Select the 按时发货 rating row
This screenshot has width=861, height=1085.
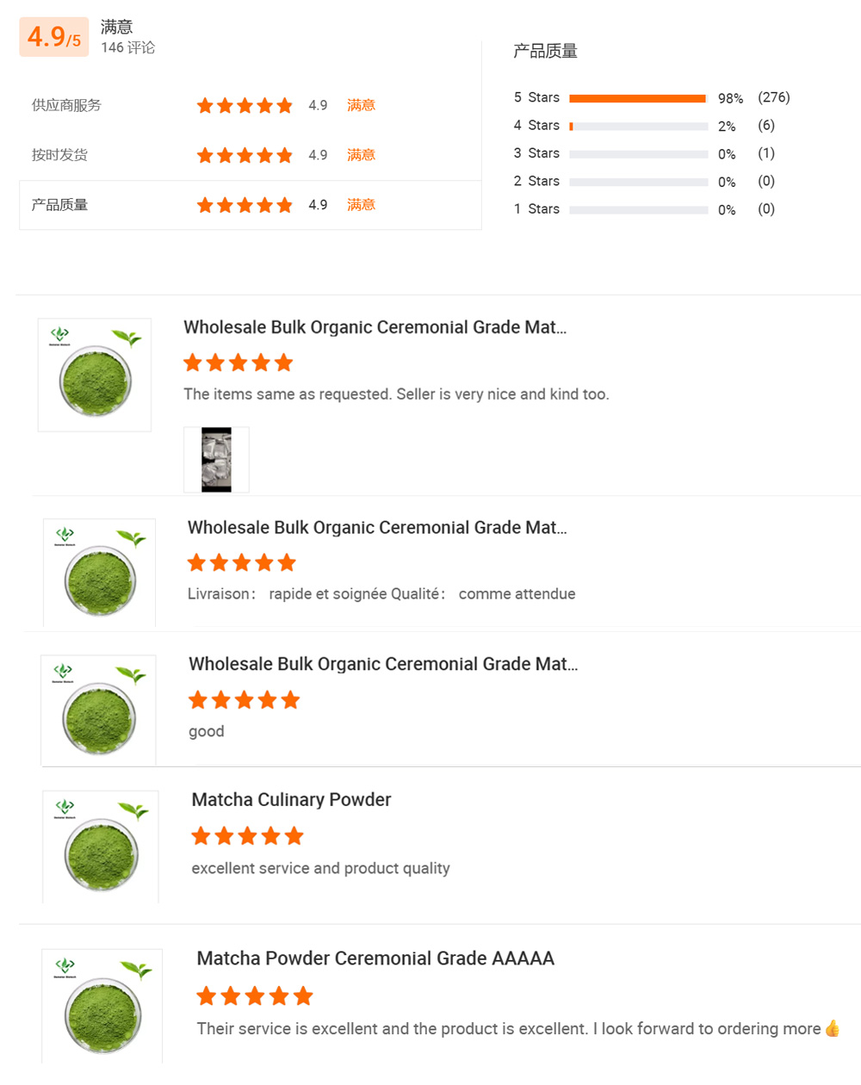click(250, 155)
